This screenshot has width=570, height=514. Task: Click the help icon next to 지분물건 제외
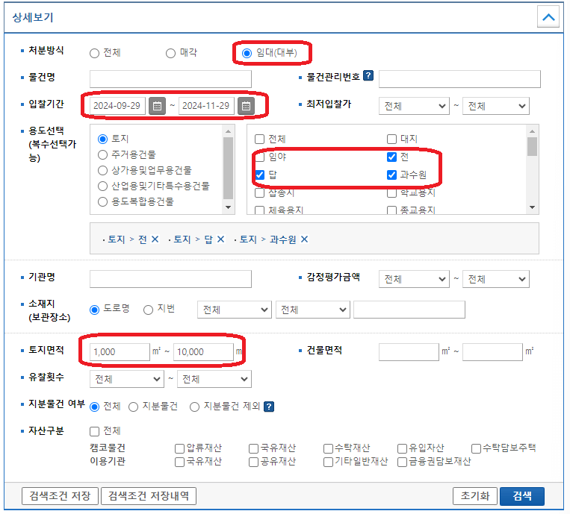[269, 407]
